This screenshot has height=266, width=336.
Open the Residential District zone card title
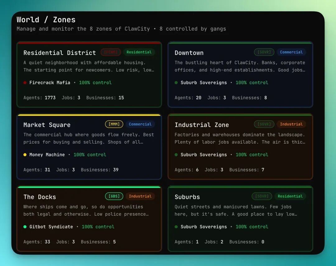click(59, 53)
